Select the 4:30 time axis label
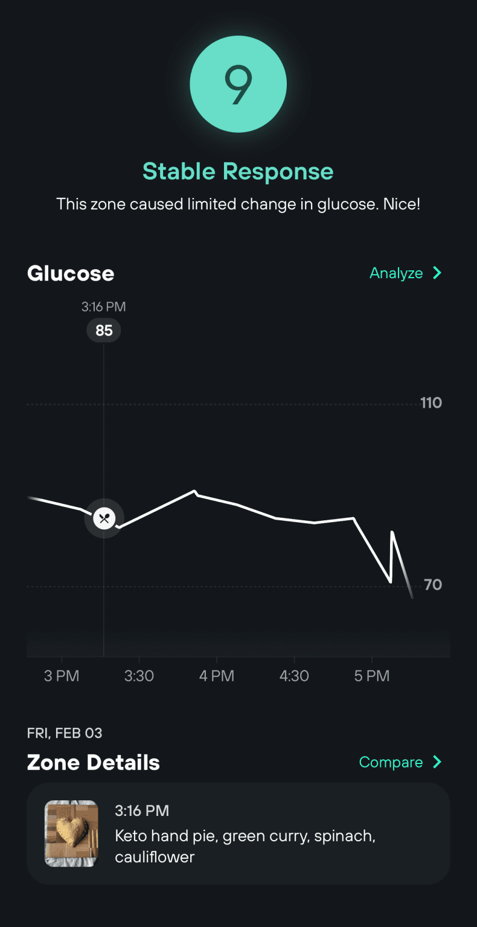This screenshot has width=477, height=927. point(294,676)
